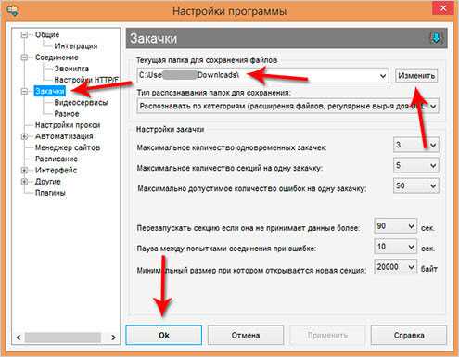Image resolution: width=459 pixels, height=357 pixels.
Task: Click the tree panel horizontal scrollbar right arrow
Action: [113, 338]
